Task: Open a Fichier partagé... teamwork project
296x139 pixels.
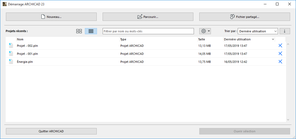Action: click(245, 17)
